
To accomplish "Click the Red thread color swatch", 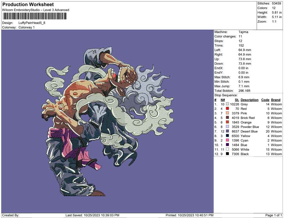I will (227, 108).
